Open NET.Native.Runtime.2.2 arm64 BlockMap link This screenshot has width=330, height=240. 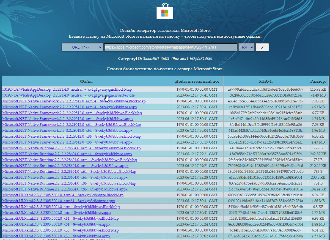(x=71, y=148)
